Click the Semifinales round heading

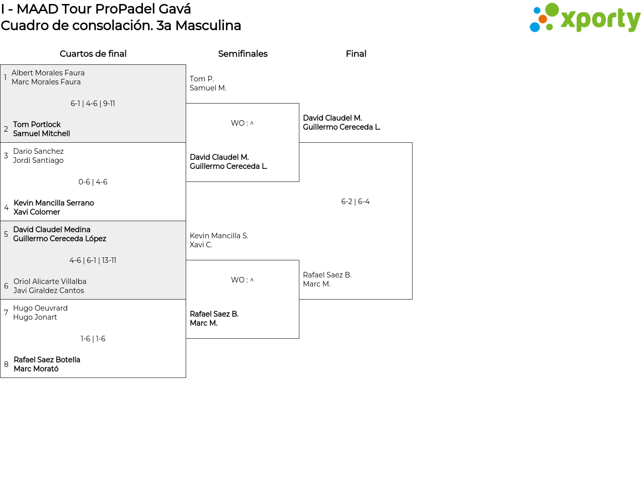pos(243,54)
